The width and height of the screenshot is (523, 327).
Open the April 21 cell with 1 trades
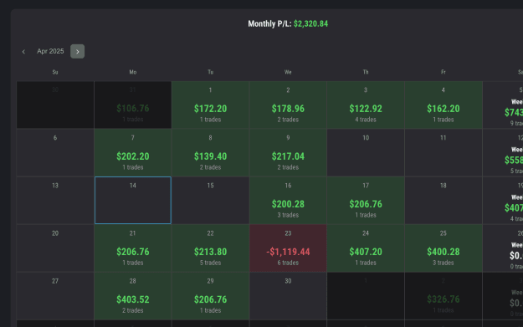[x=133, y=248]
